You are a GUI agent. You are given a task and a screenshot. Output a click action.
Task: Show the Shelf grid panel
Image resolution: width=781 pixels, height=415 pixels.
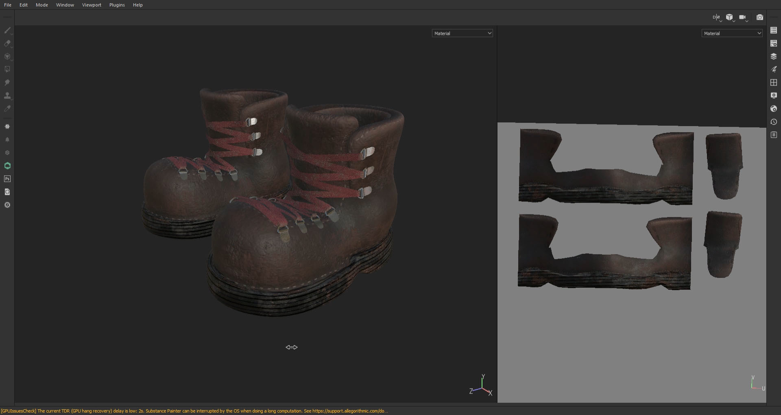(x=774, y=83)
